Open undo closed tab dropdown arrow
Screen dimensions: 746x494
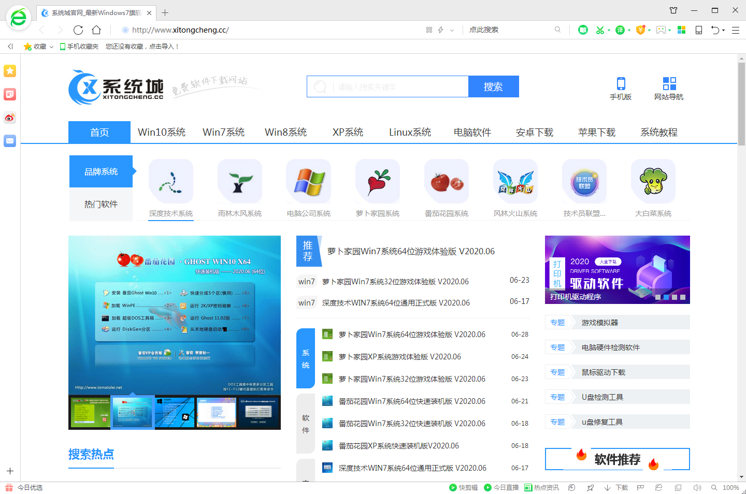tap(724, 30)
